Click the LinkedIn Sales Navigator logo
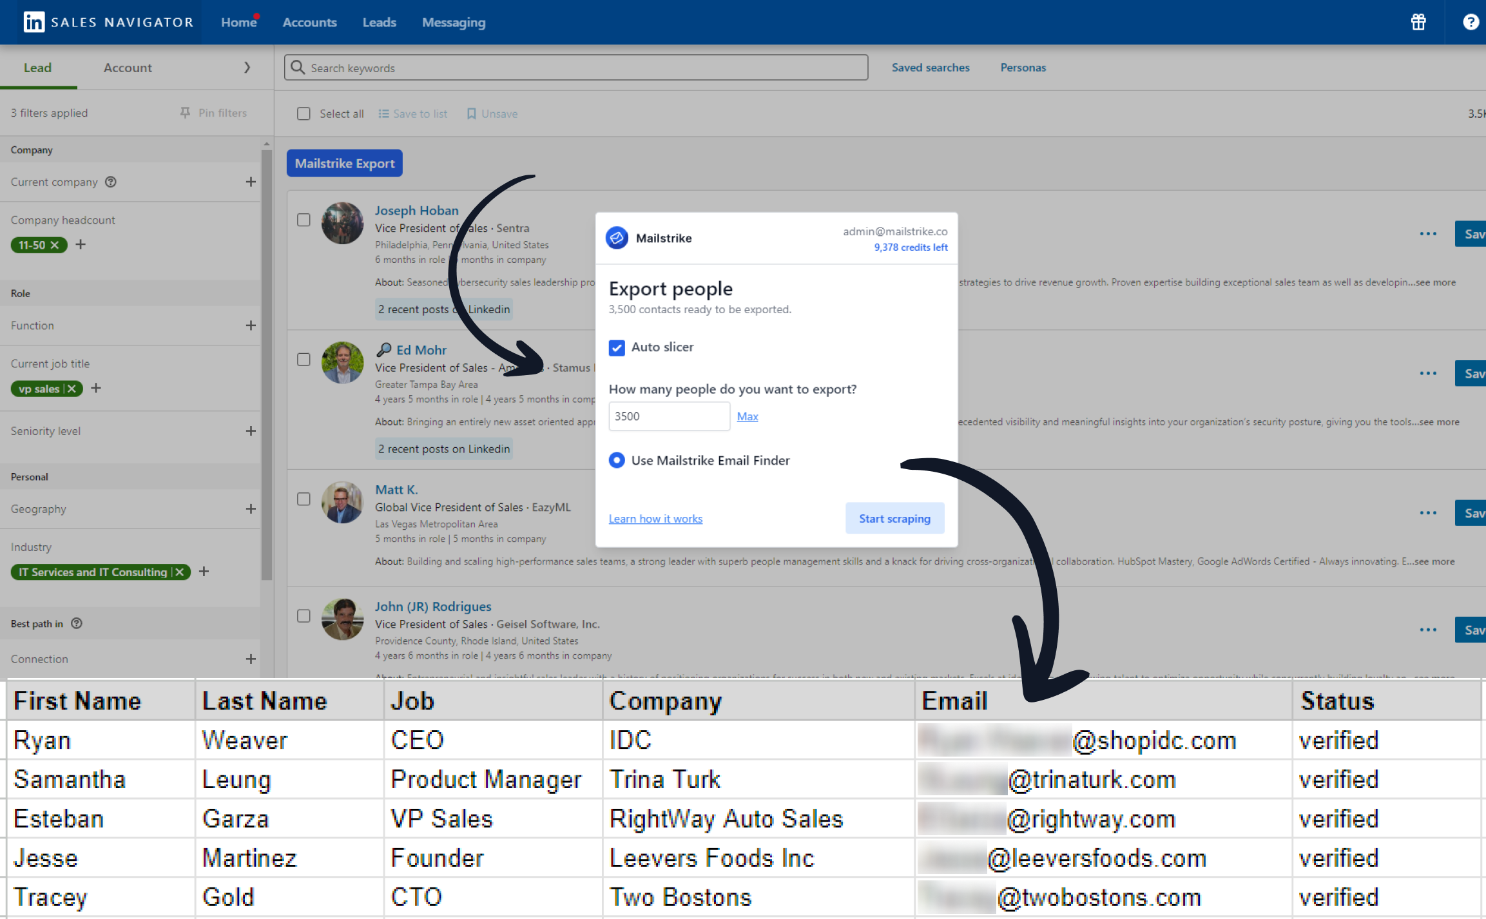The image size is (1486, 919). pos(108,22)
